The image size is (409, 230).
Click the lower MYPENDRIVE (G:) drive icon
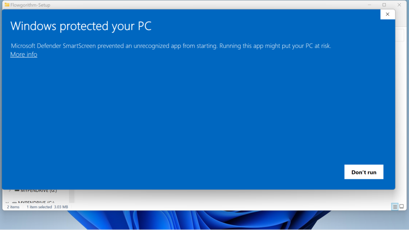15,202
